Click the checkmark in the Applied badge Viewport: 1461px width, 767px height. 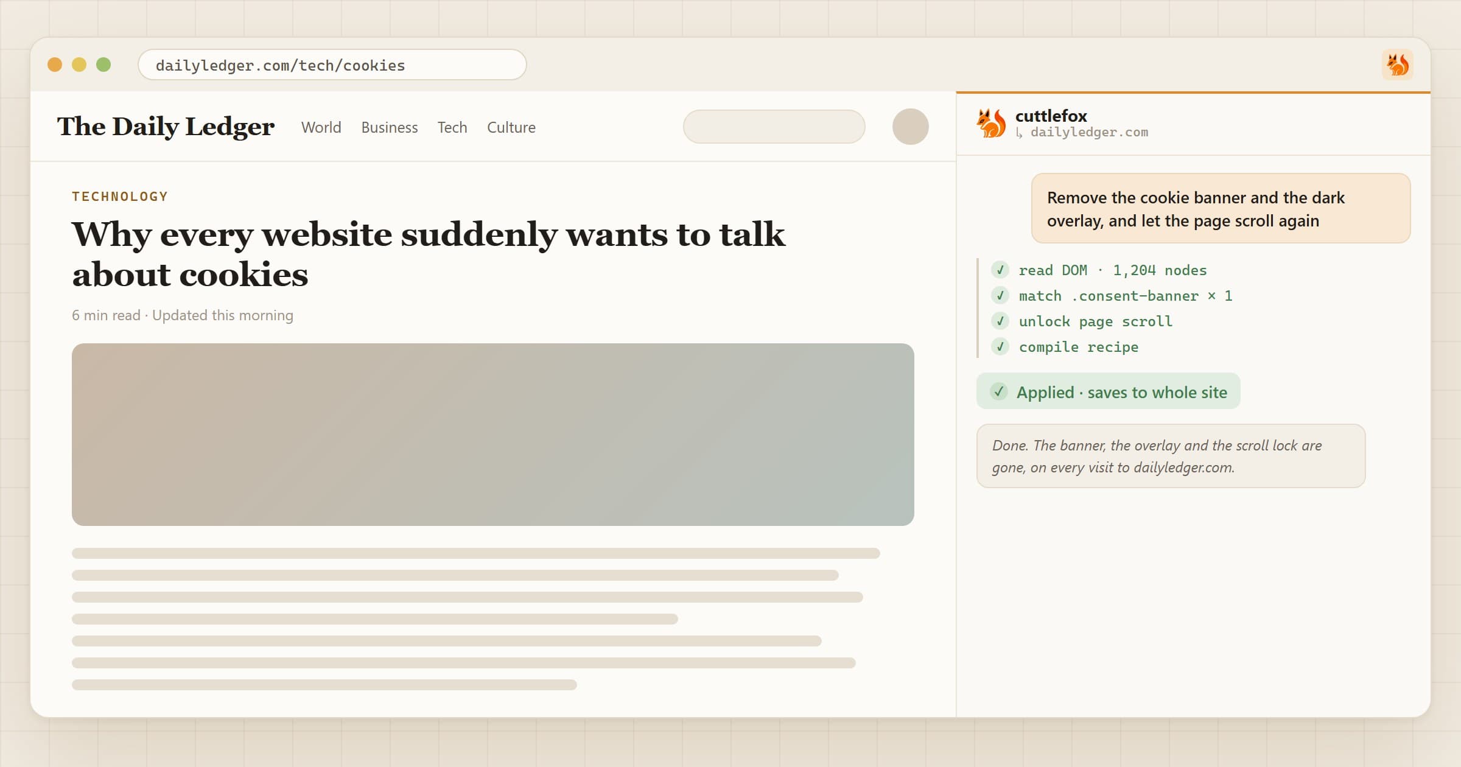click(x=998, y=391)
